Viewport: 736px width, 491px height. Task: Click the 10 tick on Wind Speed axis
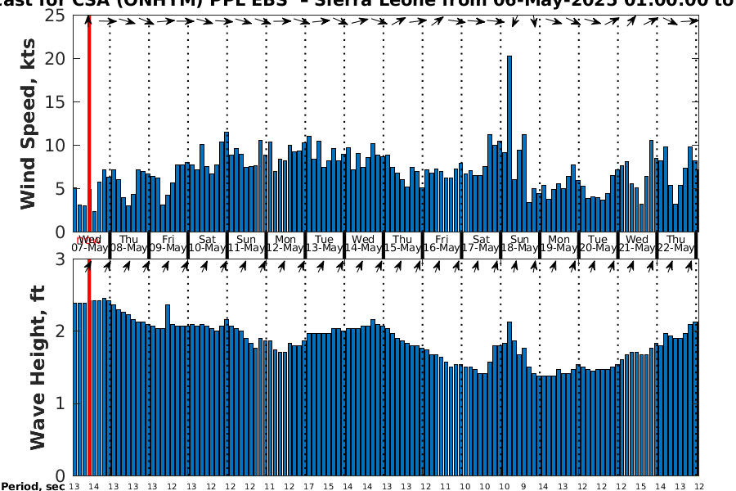point(55,145)
